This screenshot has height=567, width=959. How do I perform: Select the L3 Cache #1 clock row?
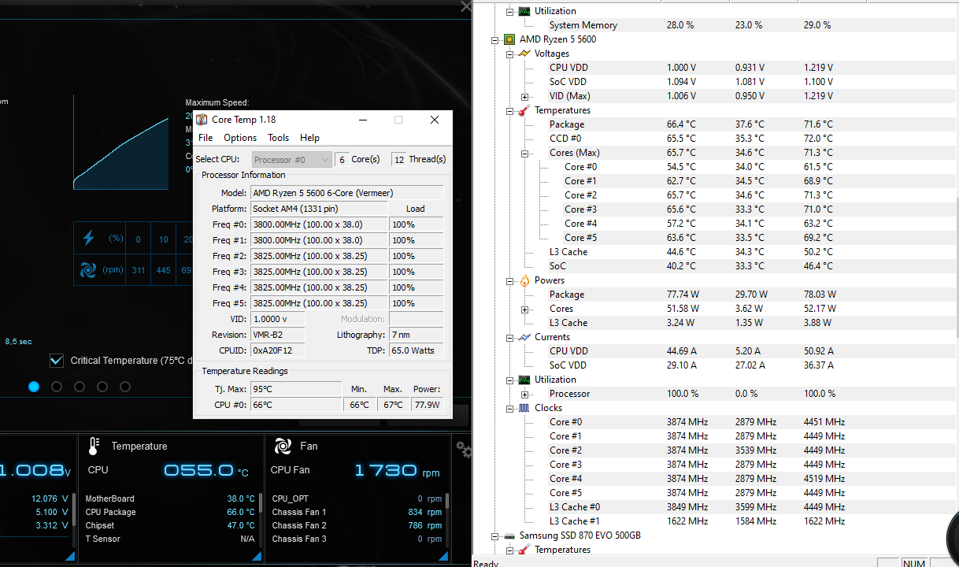click(x=716, y=521)
